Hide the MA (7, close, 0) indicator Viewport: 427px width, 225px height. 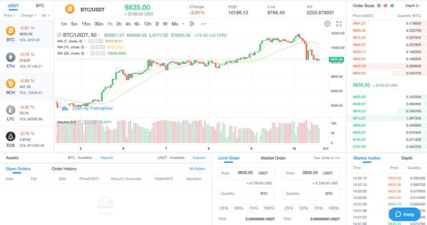[x=91, y=41]
